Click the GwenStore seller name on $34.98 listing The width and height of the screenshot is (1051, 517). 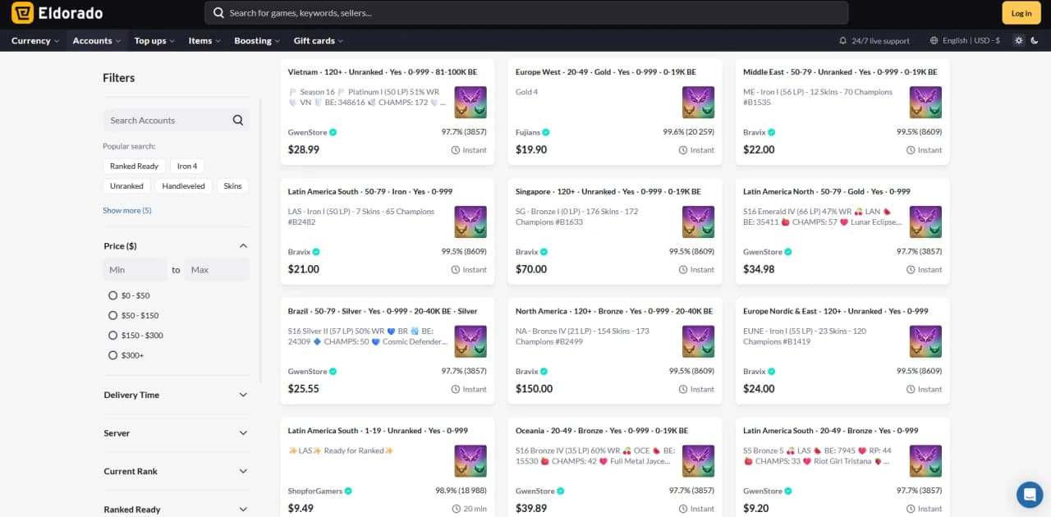point(763,252)
